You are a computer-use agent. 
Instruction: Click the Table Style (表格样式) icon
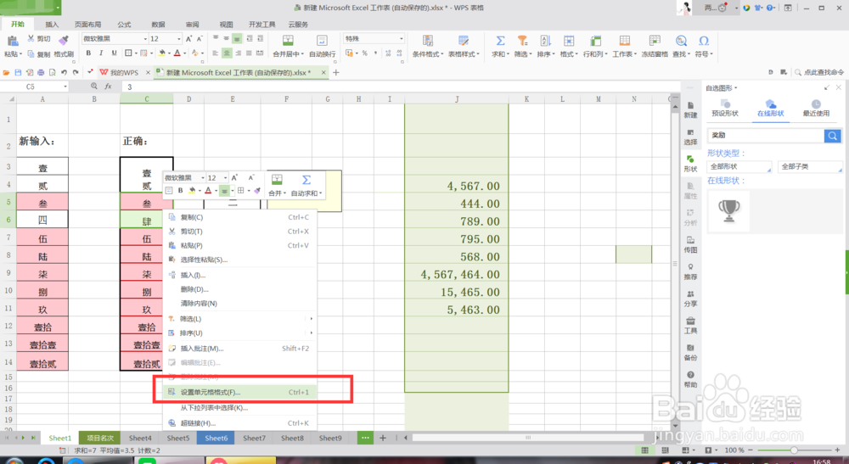pos(464,41)
